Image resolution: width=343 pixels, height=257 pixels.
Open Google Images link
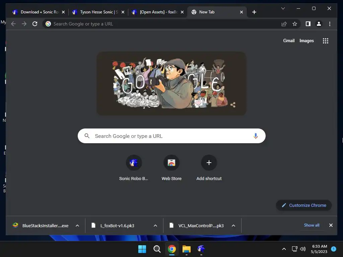tap(306, 40)
